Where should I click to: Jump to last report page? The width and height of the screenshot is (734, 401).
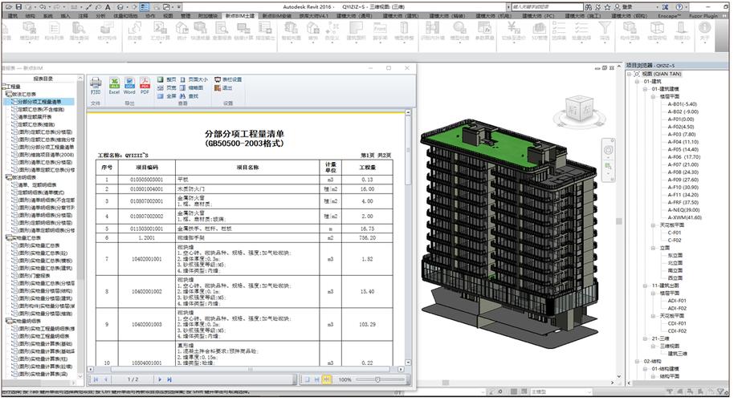point(169,379)
